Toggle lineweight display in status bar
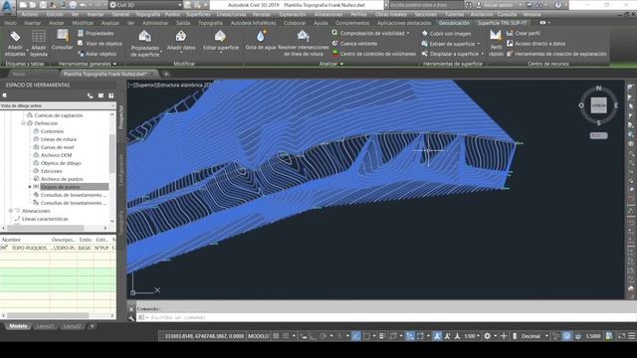 382,336
